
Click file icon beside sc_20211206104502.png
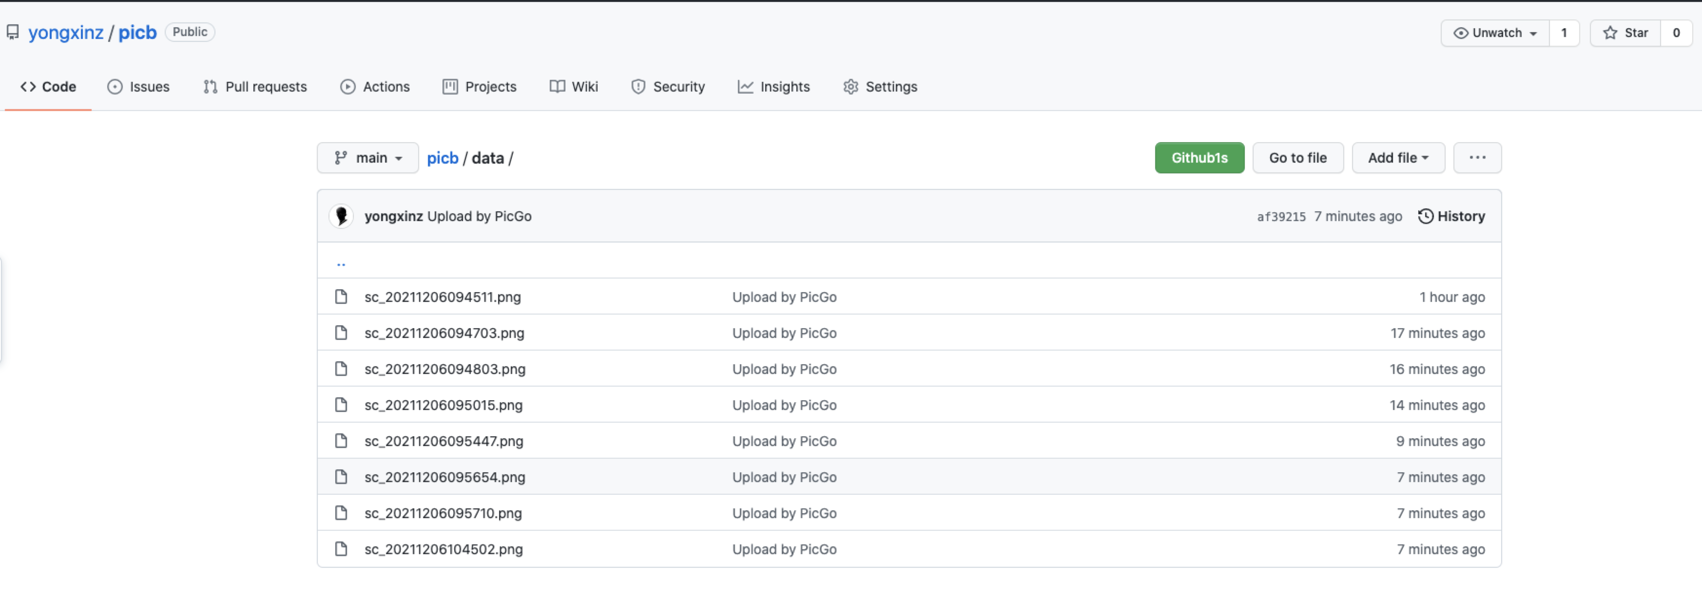pyautogui.click(x=341, y=549)
